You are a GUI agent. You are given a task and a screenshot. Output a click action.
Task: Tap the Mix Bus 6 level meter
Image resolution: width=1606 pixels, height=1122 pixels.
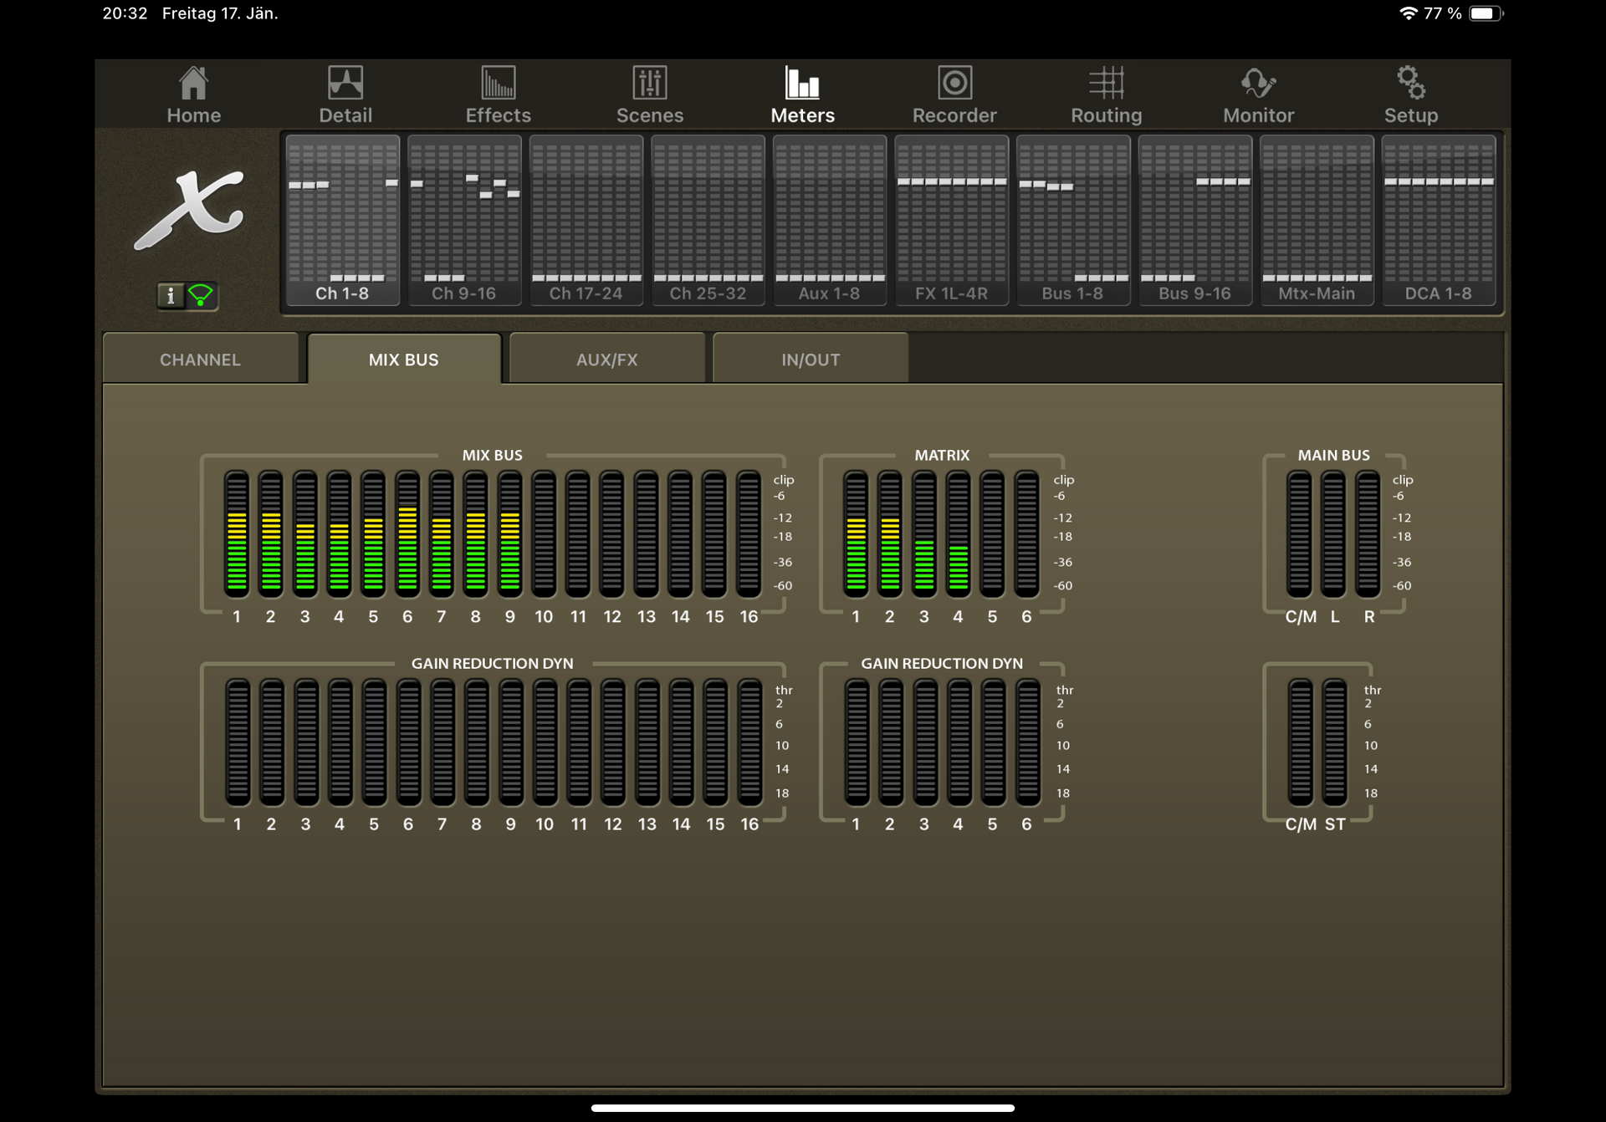tap(407, 533)
